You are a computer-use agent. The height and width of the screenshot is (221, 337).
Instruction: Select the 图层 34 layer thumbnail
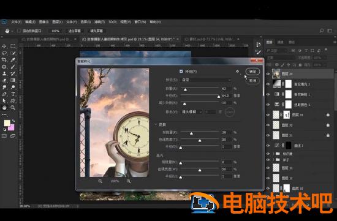[276, 74]
